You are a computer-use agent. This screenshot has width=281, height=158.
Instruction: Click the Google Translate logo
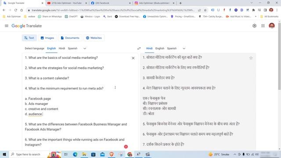[x=27, y=26]
